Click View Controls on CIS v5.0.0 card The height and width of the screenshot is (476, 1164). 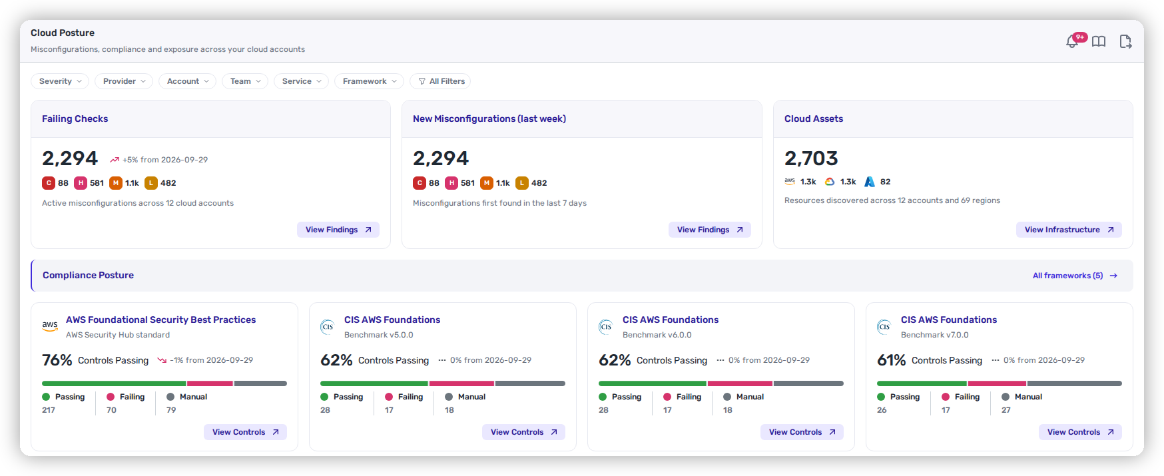pyautogui.click(x=524, y=432)
